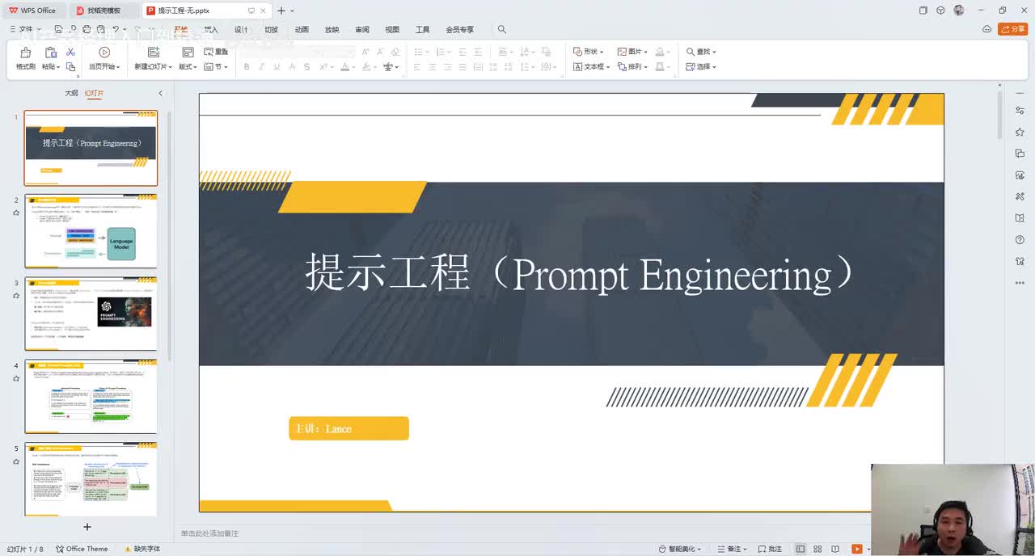Open the Find (查找) dropdown arrow

pyautogui.click(x=714, y=52)
